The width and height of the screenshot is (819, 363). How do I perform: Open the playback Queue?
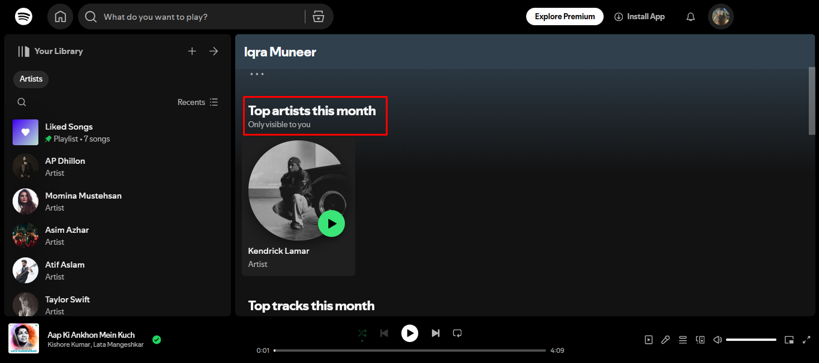683,339
